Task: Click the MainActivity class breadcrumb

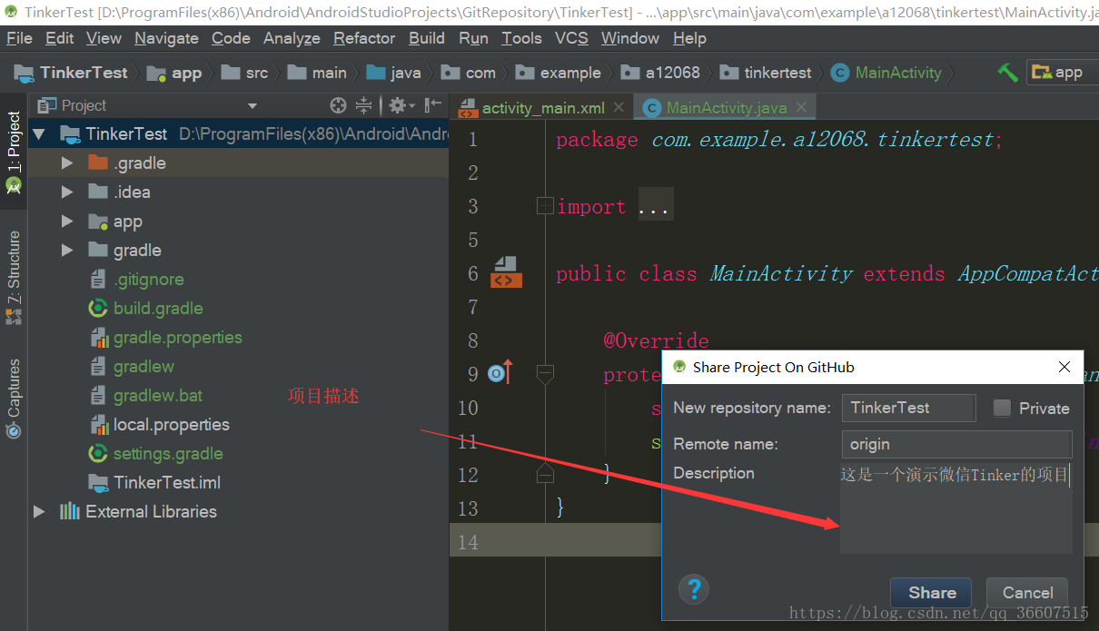Action: click(887, 73)
